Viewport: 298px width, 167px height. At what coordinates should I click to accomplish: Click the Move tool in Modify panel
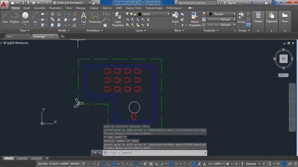pos(53,14)
